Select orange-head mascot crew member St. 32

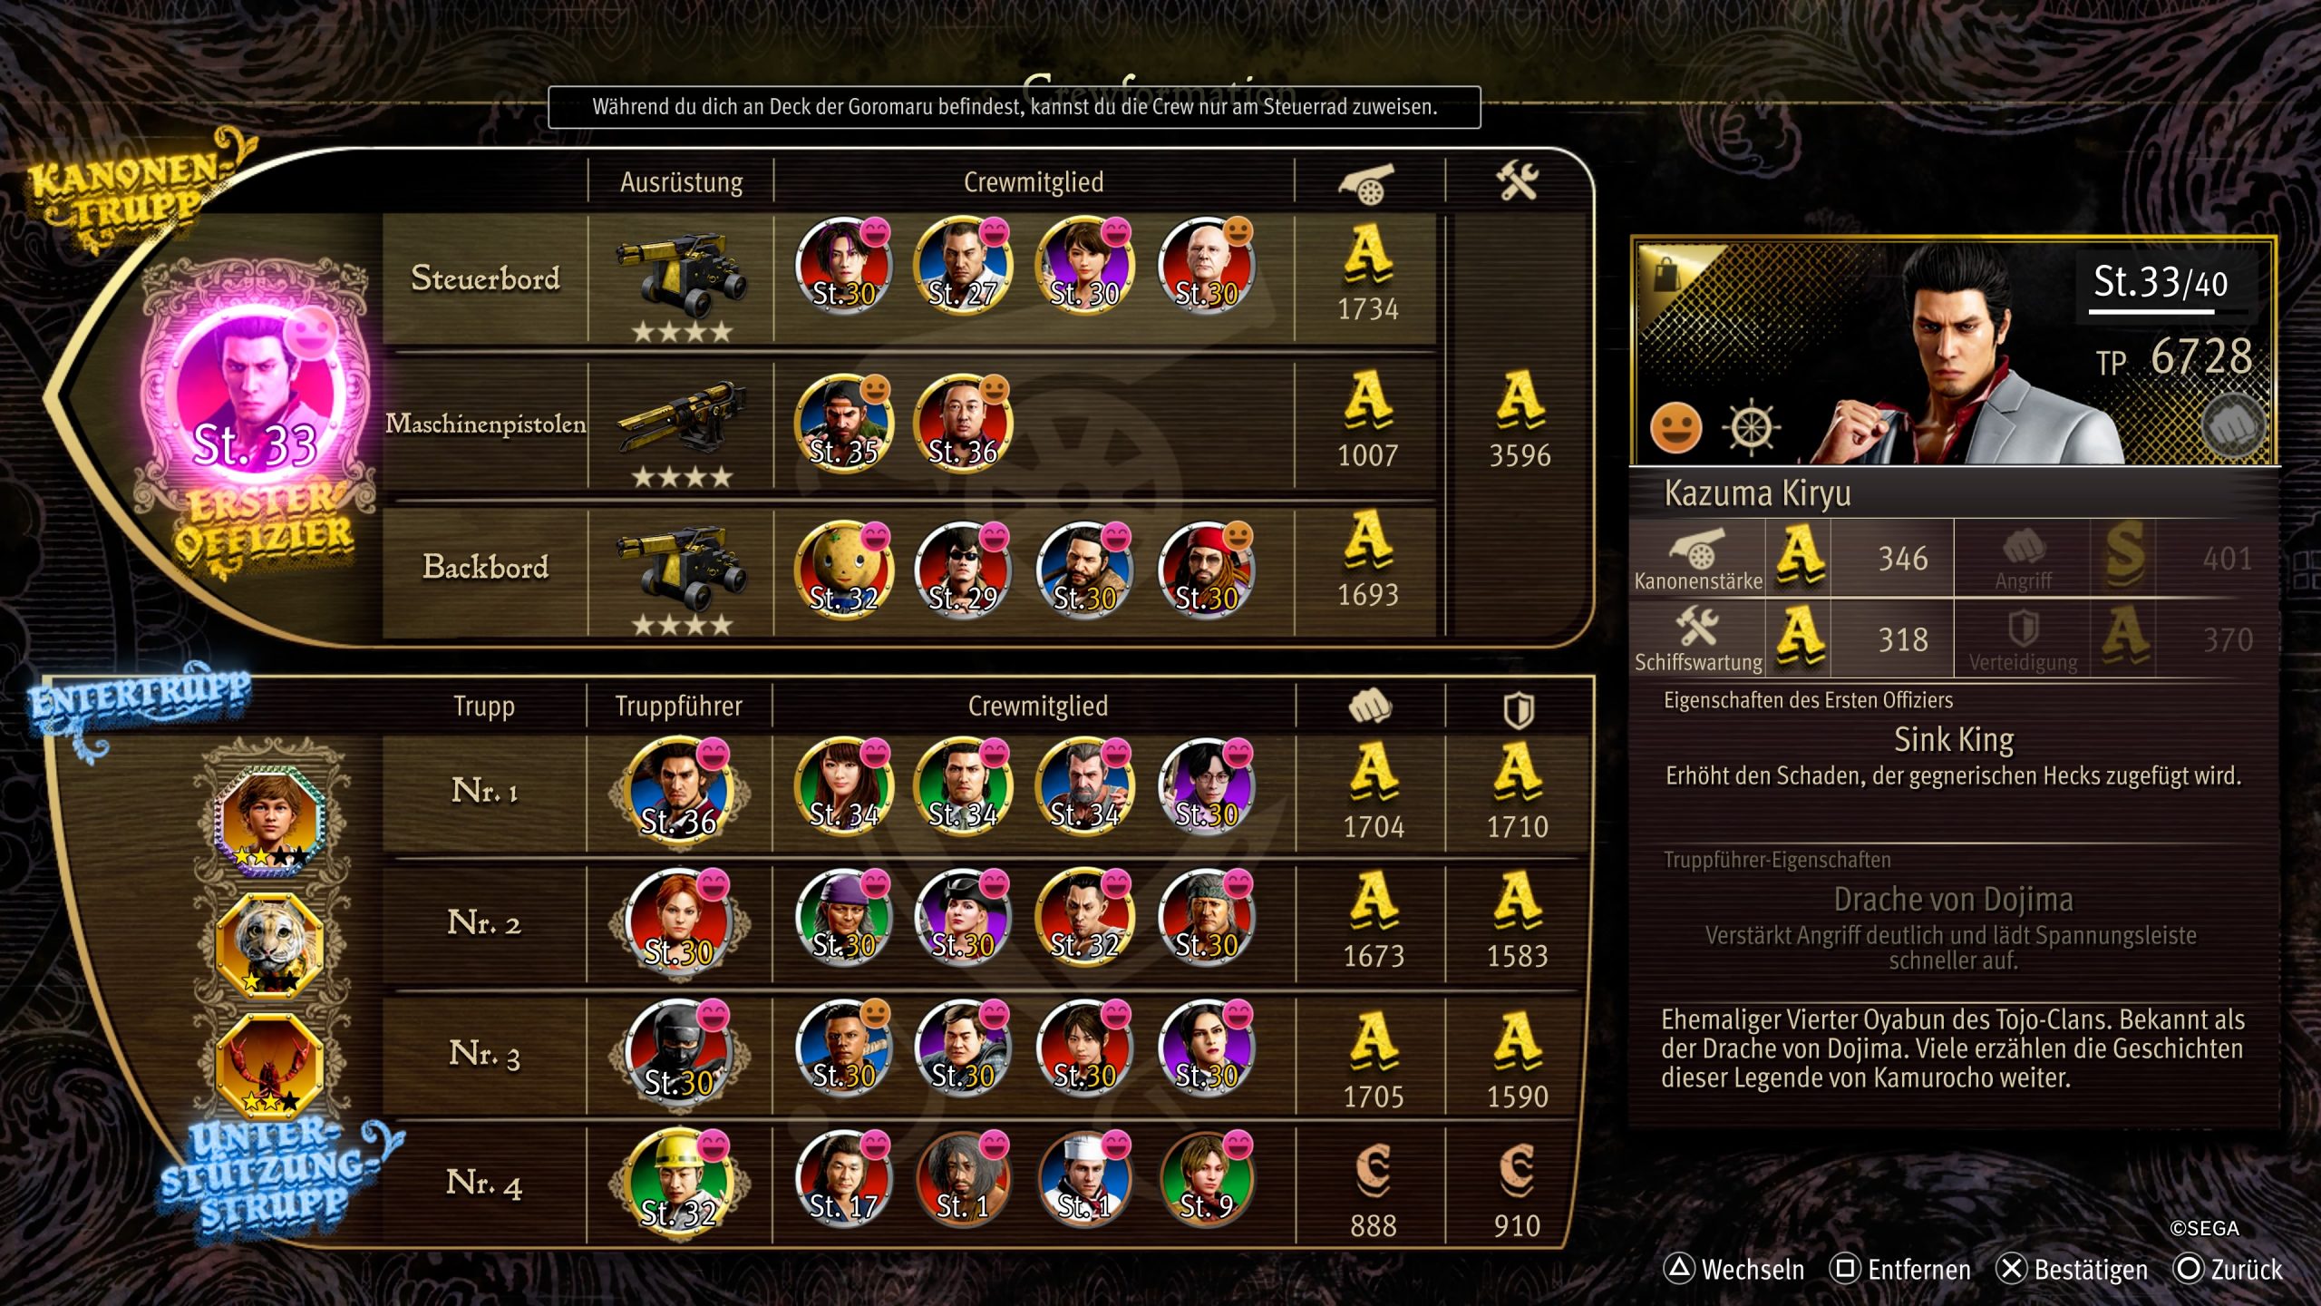click(x=843, y=570)
